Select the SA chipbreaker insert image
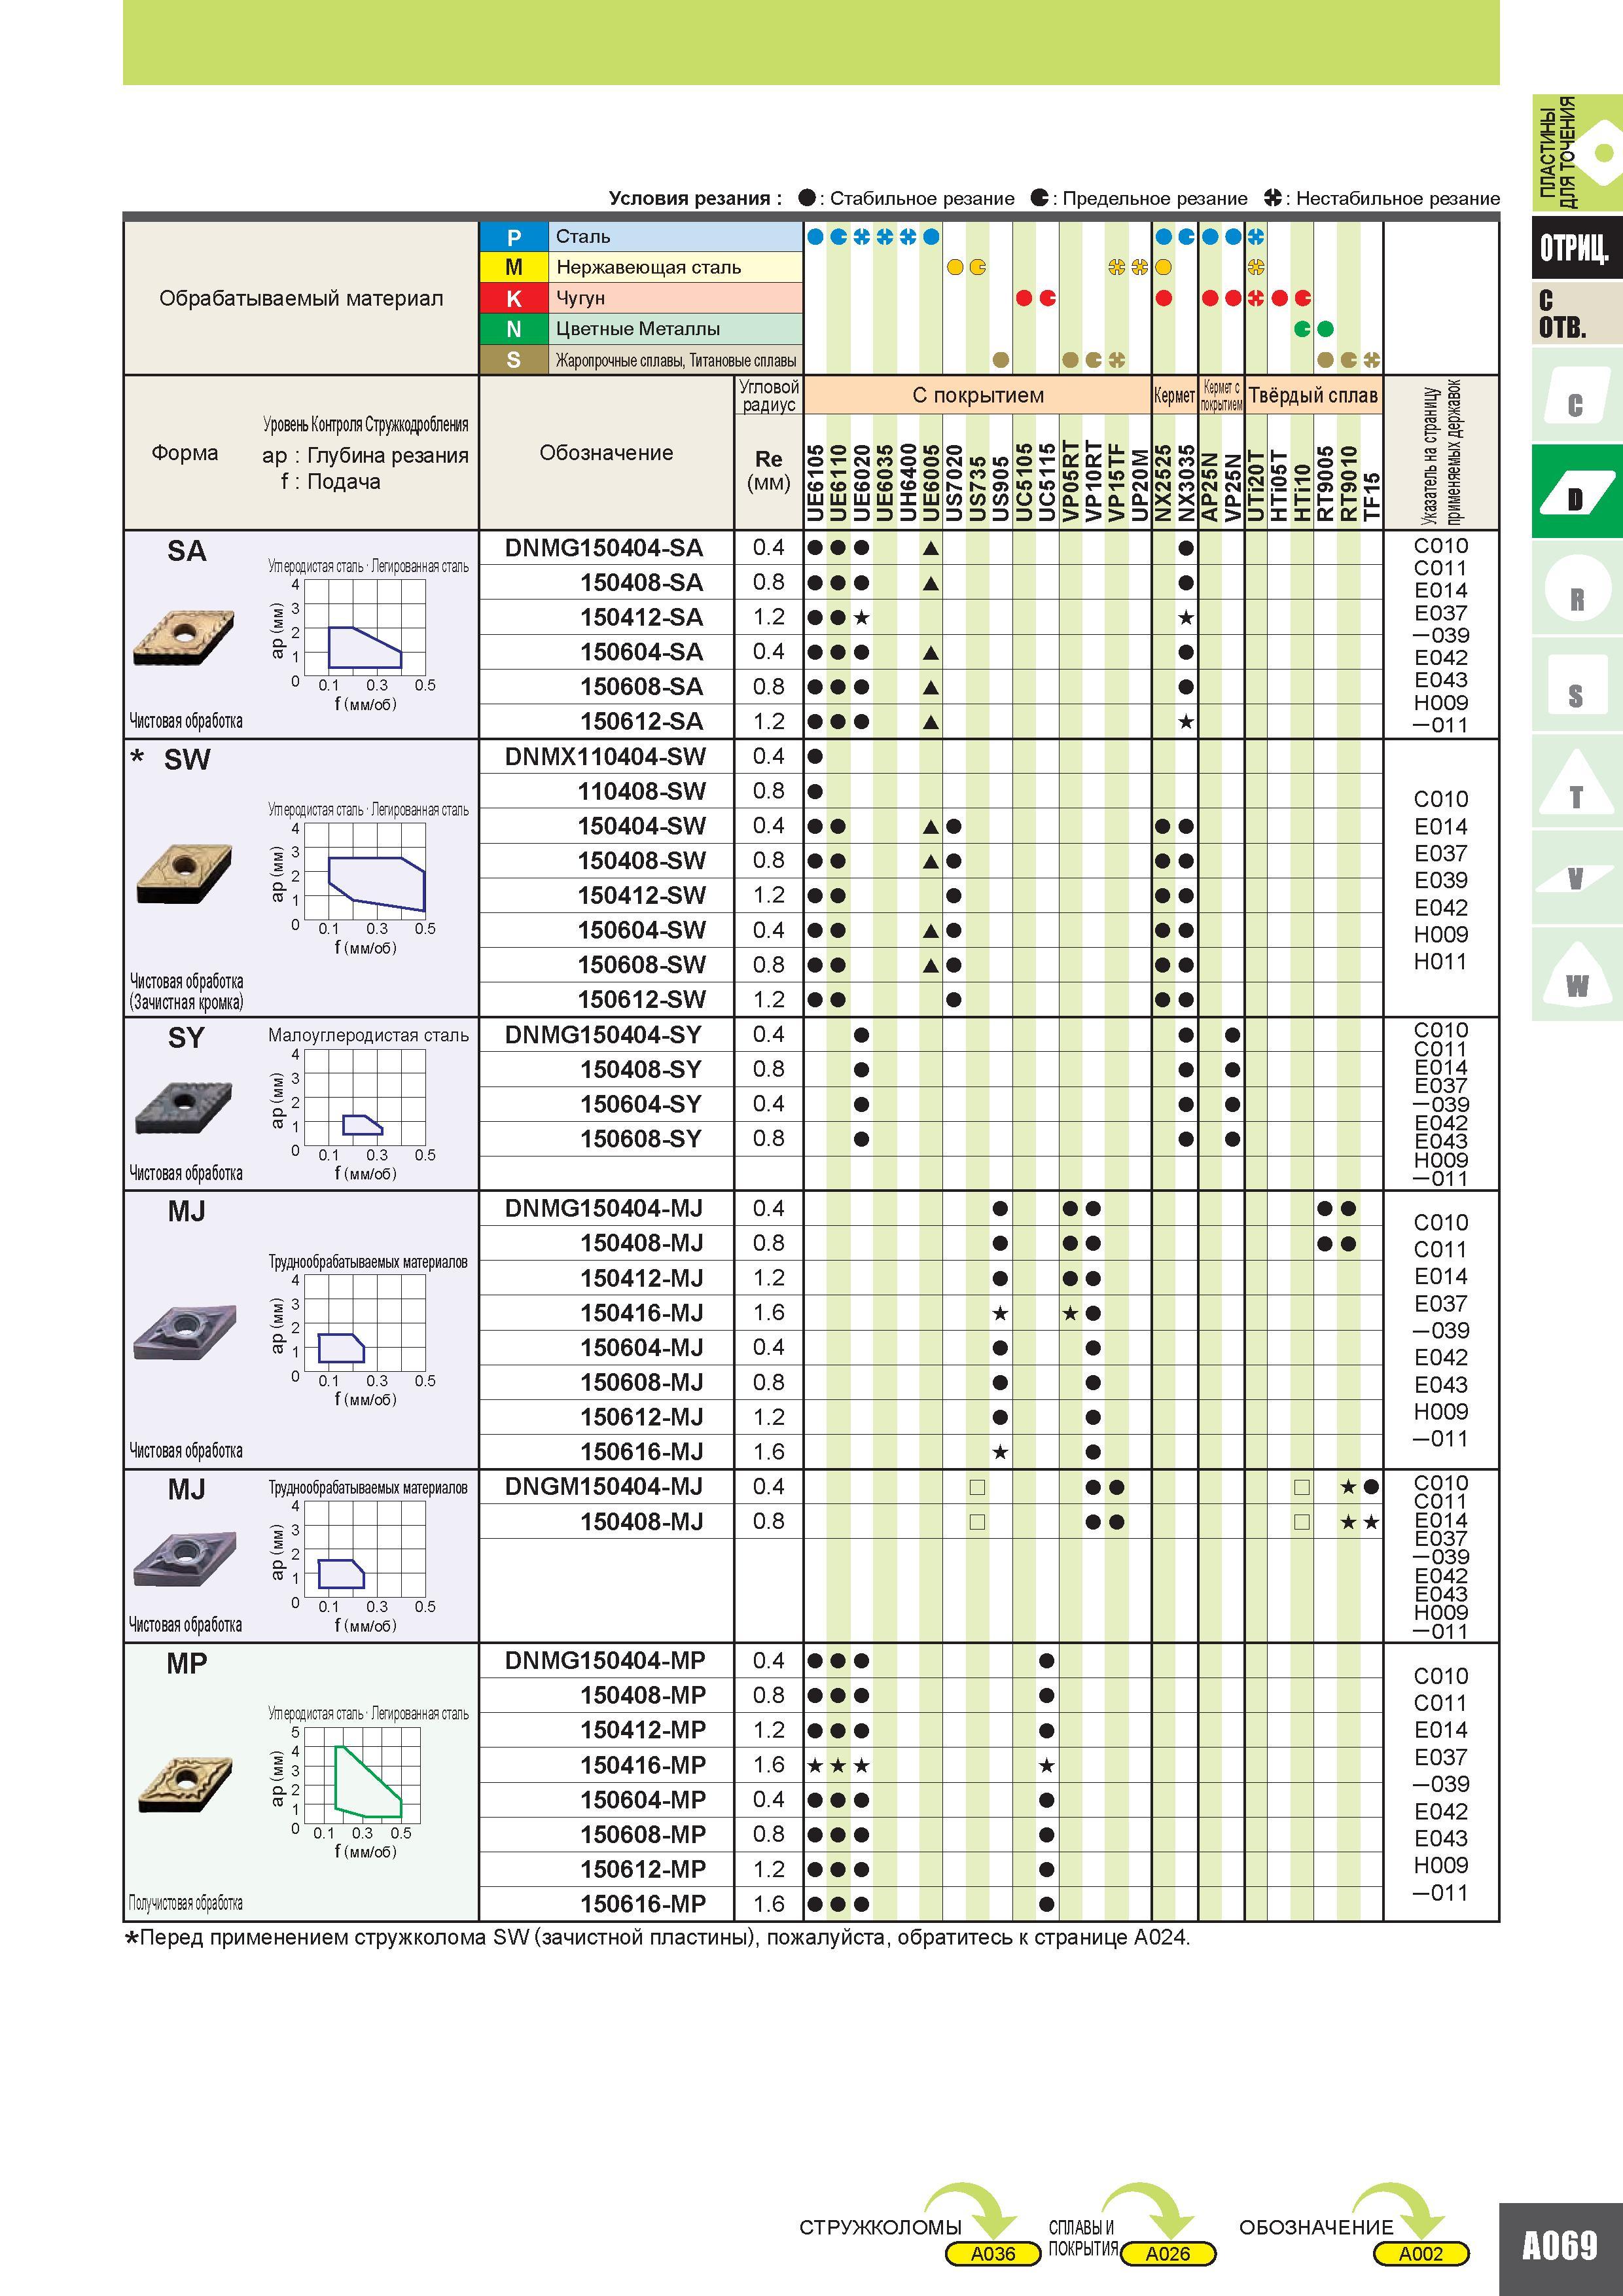The width and height of the screenshot is (1623, 2296). click(x=184, y=637)
